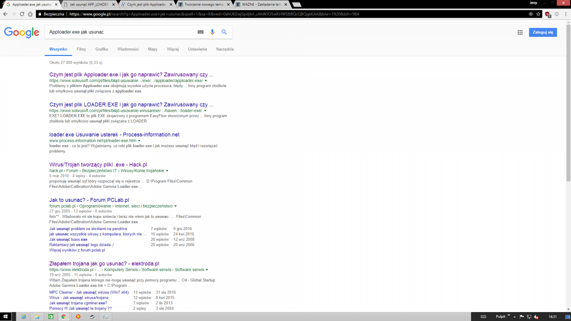Open the Więcej search category menu
This screenshot has width=571, height=321.
tap(173, 49)
